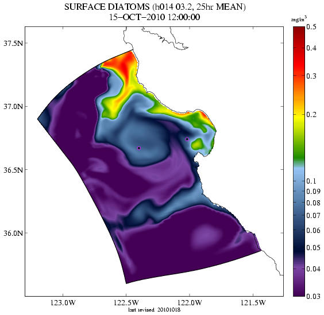Click the light blue 0.1 colorbar level
The image size is (324, 315).
click(299, 181)
